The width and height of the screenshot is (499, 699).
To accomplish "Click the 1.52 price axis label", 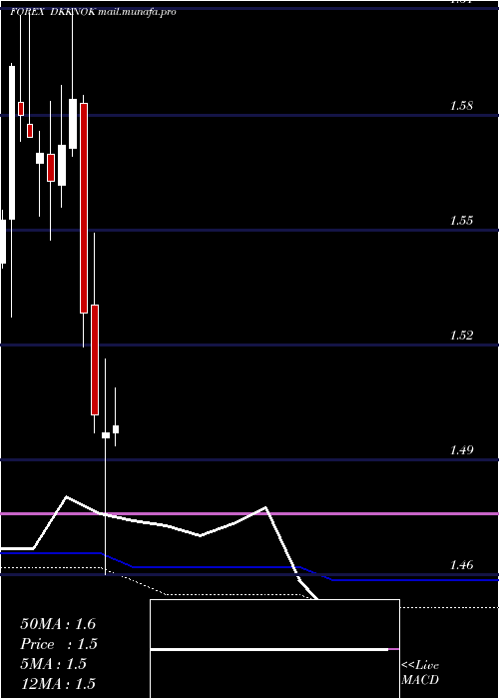I will point(461,335).
